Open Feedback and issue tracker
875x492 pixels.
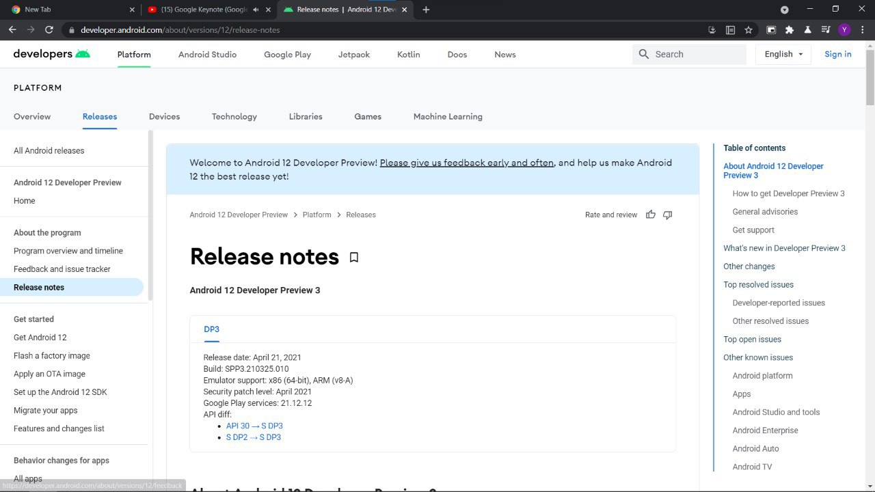[62, 269]
